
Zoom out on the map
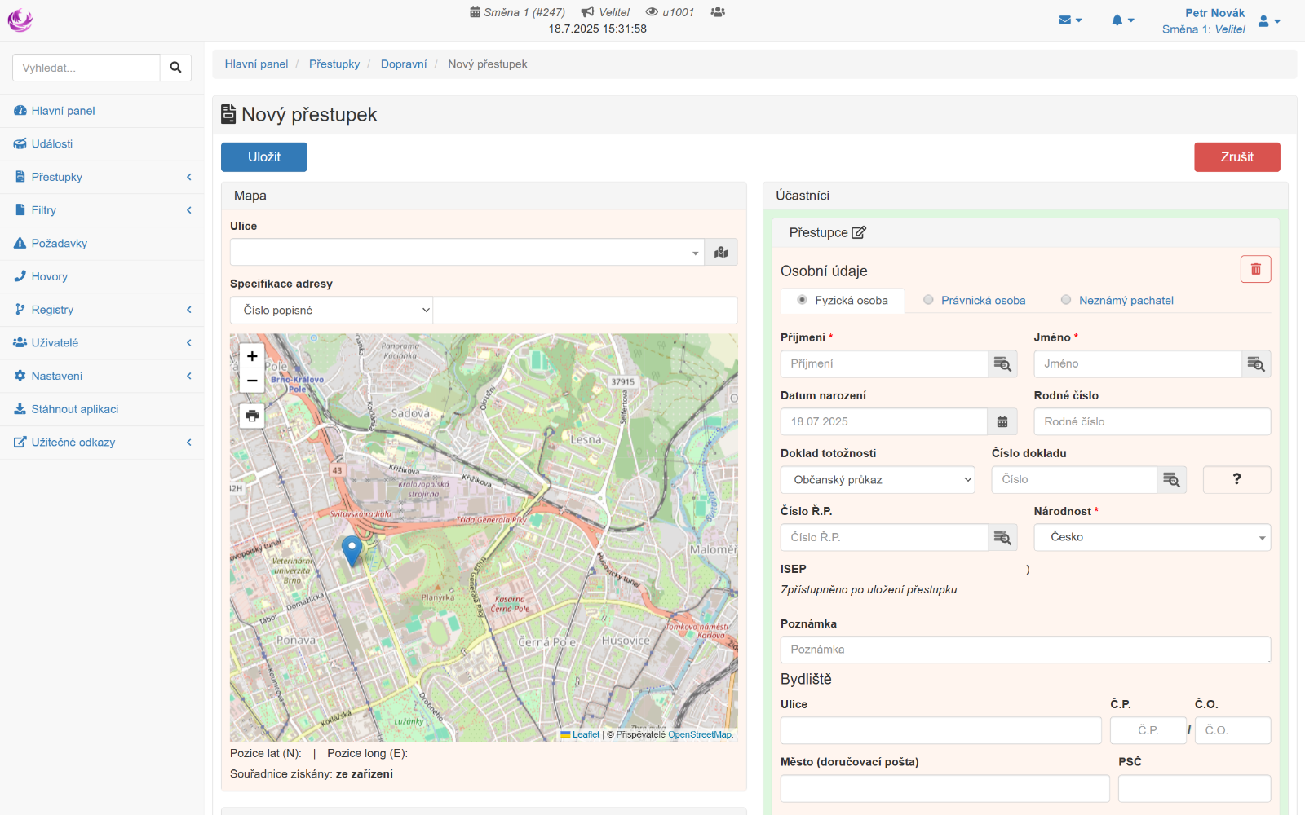(252, 381)
